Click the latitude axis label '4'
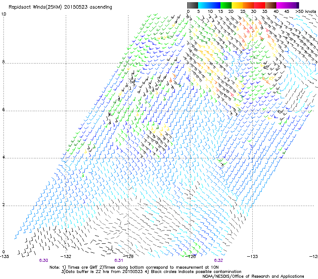Viewport: 318px width, 279px height. (3, 157)
